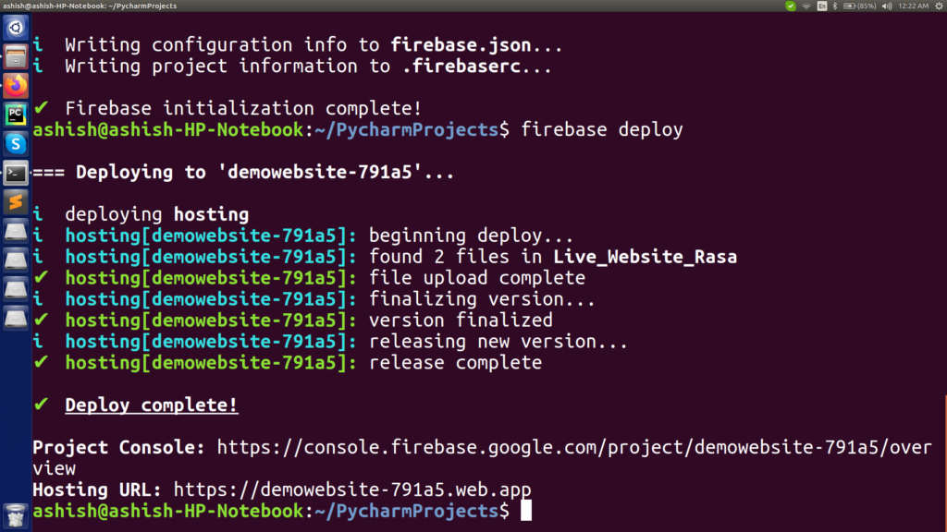The width and height of the screenshot is (947, 532).
Task: Launch Firefox from the launcher
Action: [x=15, y=85]
